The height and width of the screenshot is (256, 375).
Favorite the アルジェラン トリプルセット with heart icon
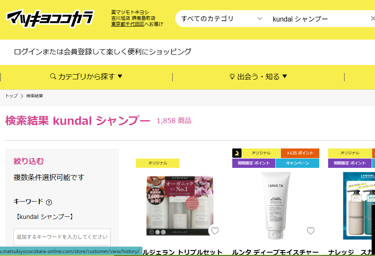tap(215, 231)
